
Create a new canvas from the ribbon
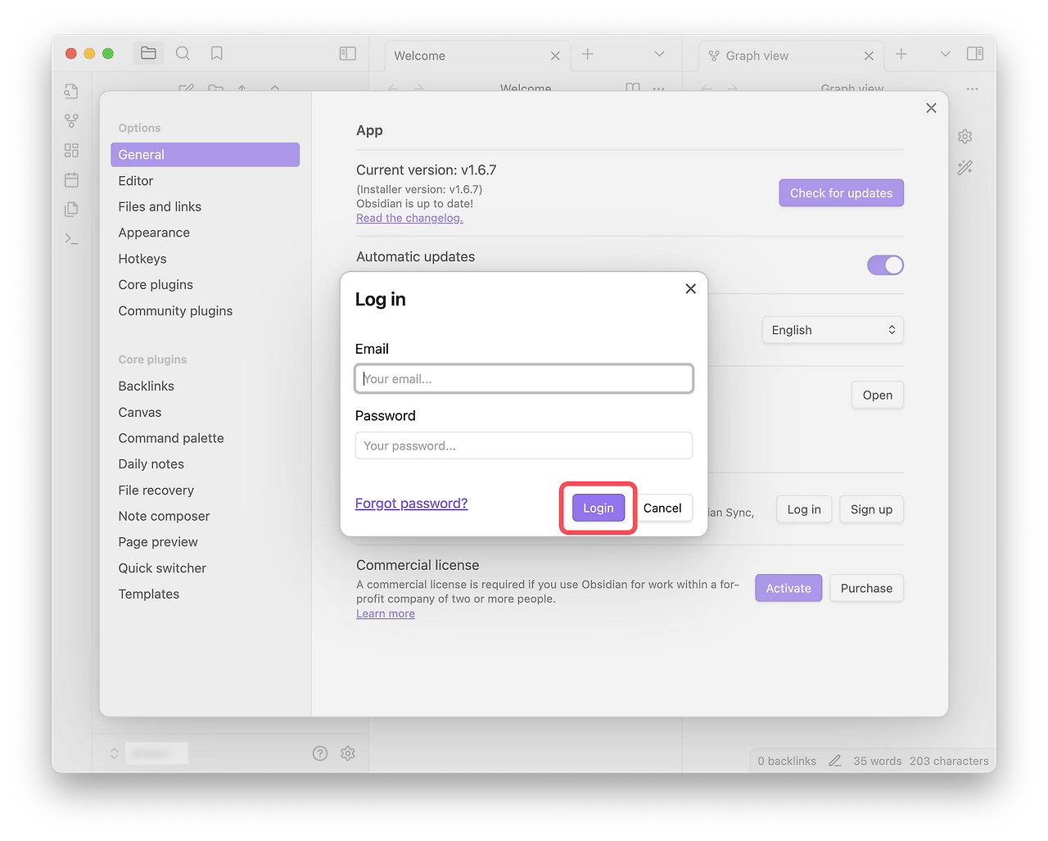(x=71, y=150)
